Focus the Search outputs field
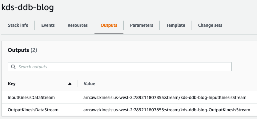Image resolution: width=257 pixels, height=119 pixels. (120, 67)
